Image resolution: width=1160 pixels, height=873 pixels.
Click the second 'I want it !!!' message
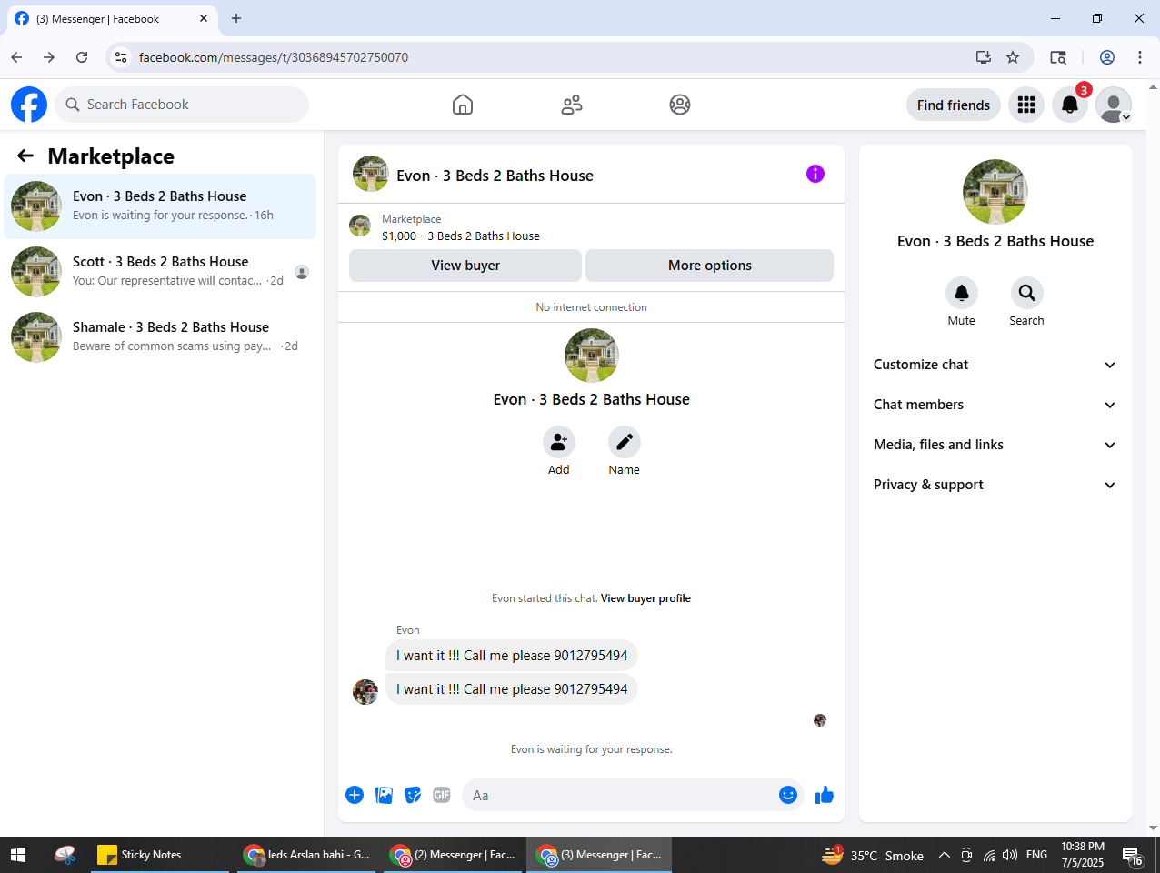512,689
